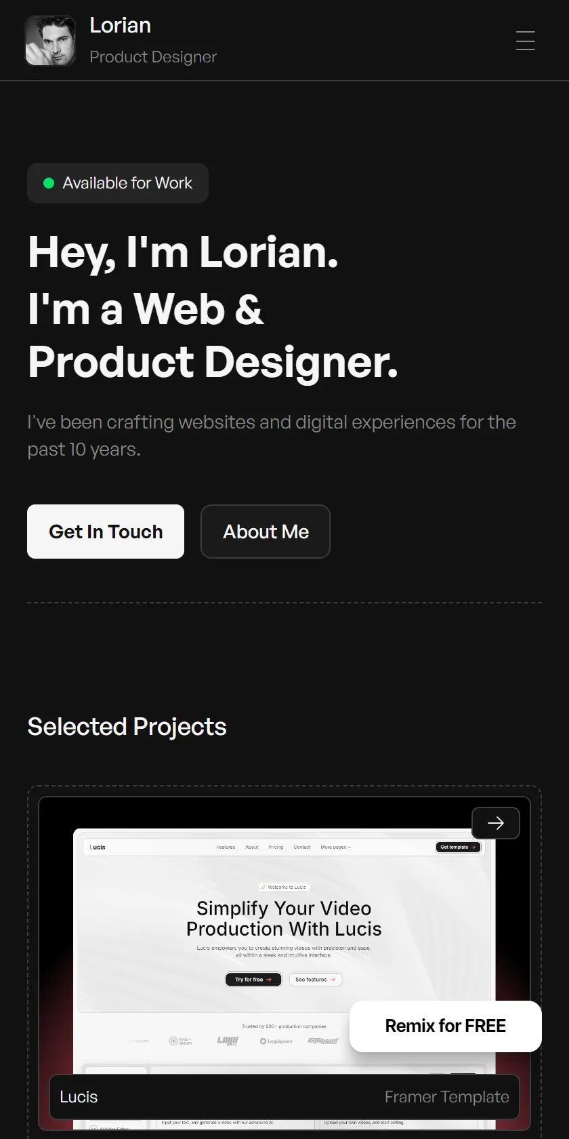The height and width of the screenshot is (1139, 569).
Task: Click the Welcome to Lucis badge
Action: click(x=284, y=887)
